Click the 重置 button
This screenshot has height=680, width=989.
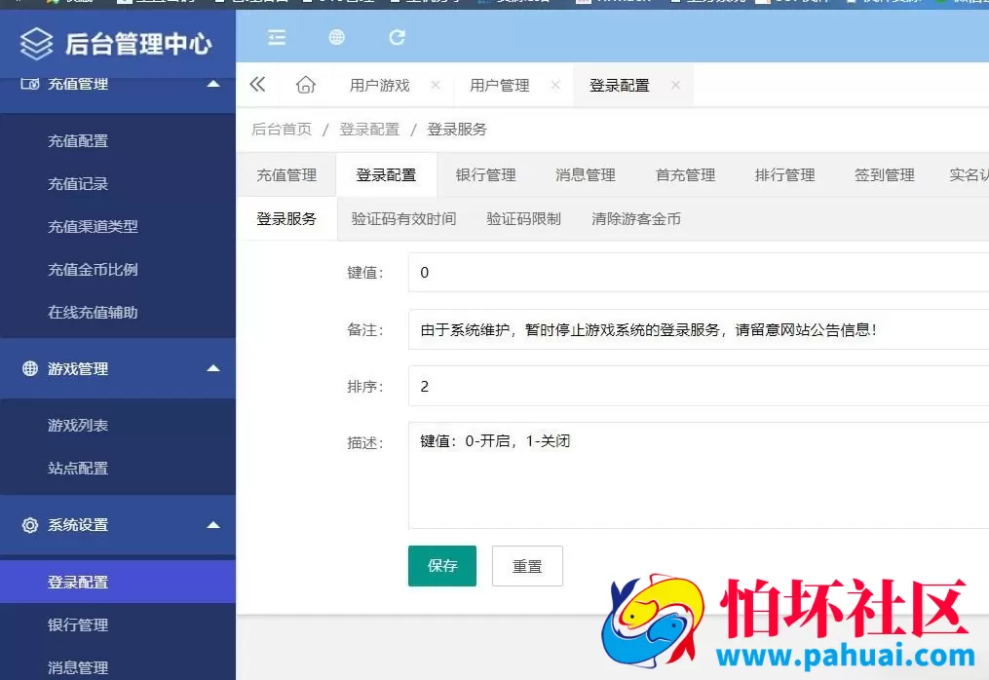click(x=527, y=566)
